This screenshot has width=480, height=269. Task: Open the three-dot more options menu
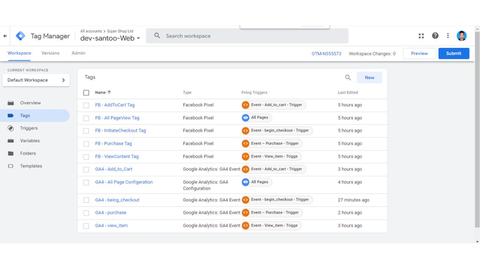pyautogui.click(x=448, y=36)
